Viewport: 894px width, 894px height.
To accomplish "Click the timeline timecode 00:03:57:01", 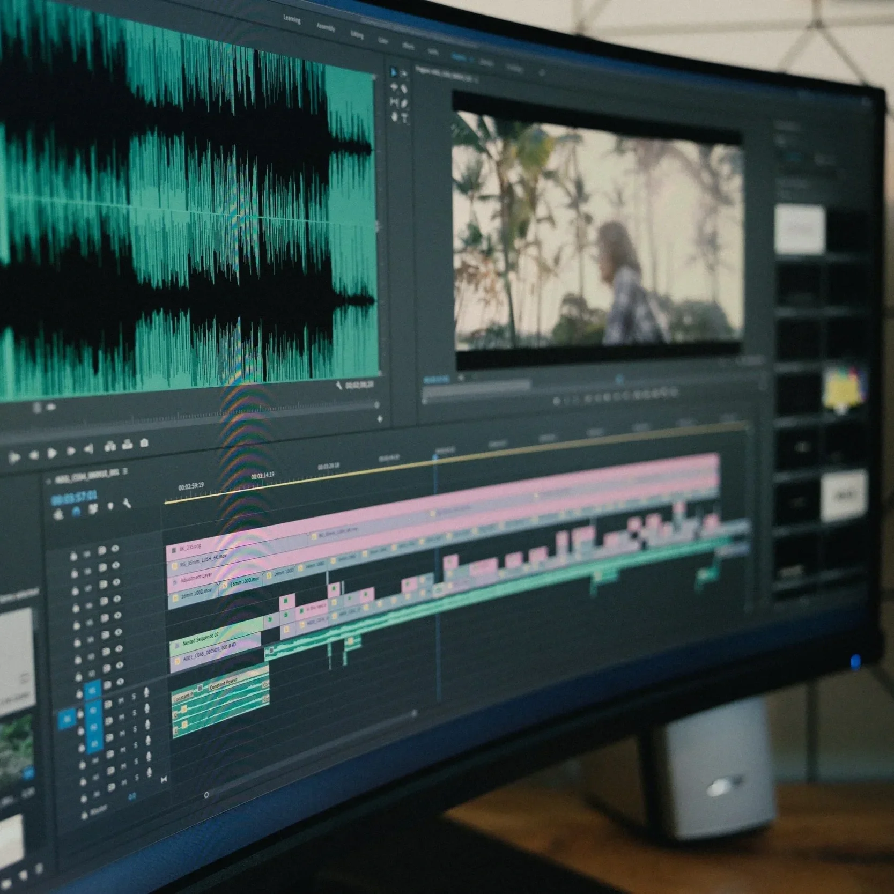I will pyautogui.click(x=74, y=497).
